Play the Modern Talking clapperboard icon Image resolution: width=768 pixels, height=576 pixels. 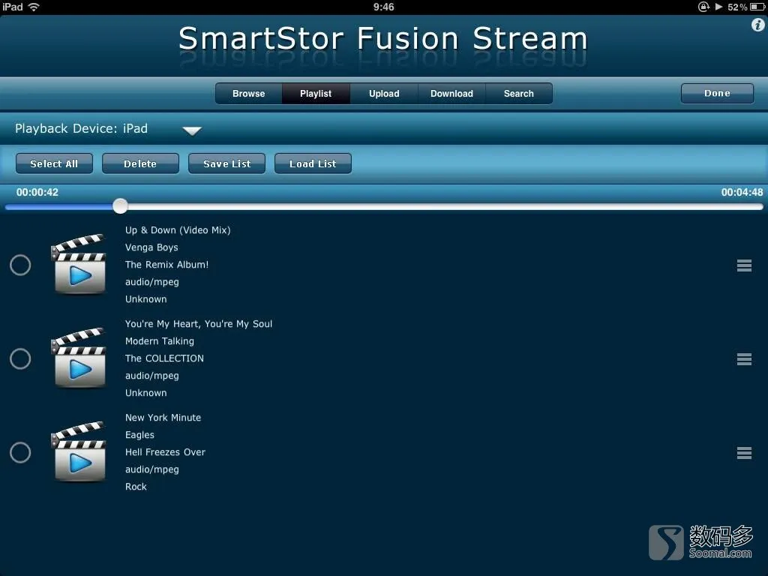(78, 358)
